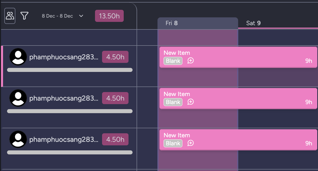
Task: Open the filter funnel icon
Action: [24, 16]
